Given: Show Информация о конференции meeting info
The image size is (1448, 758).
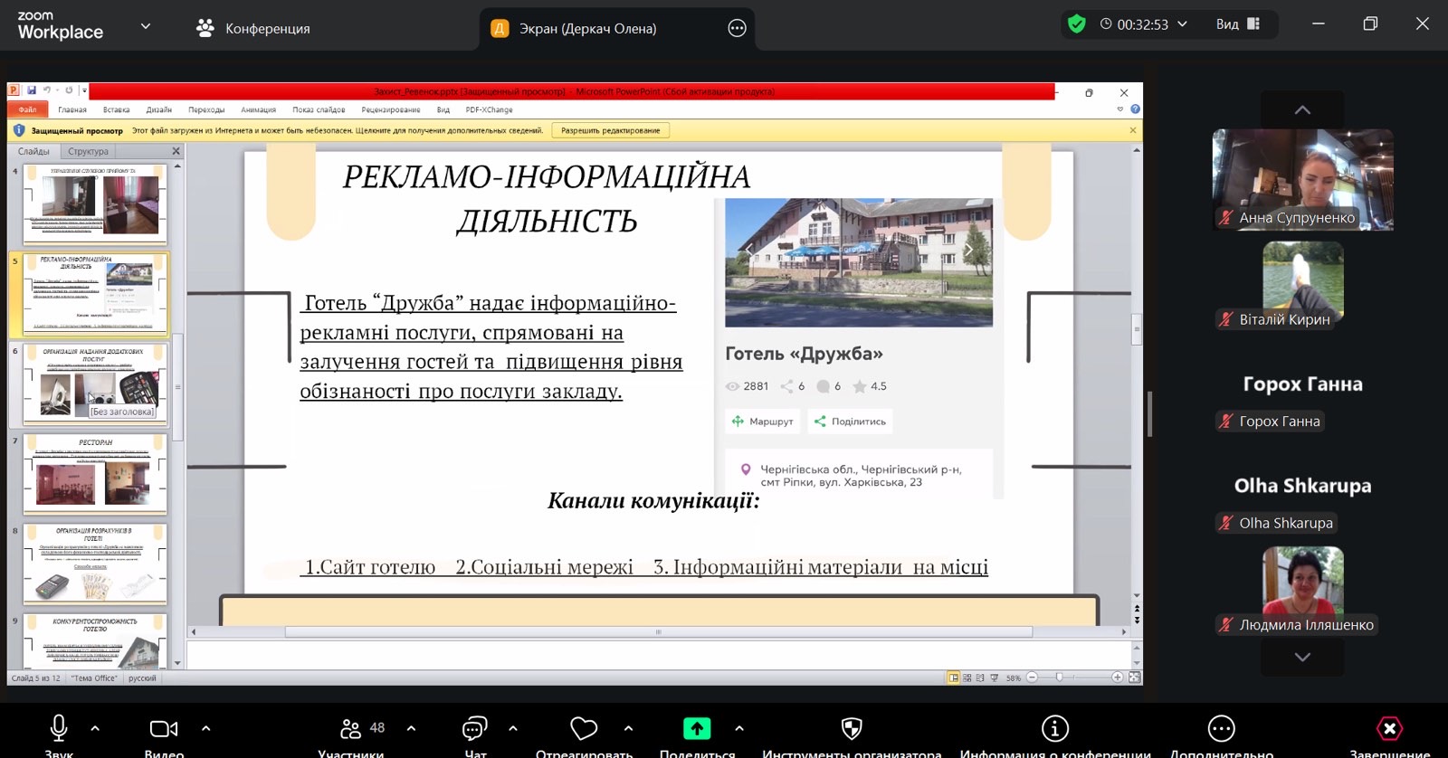Looking at the screenshot, I should pyautogui.click(x=1055, y=728).
